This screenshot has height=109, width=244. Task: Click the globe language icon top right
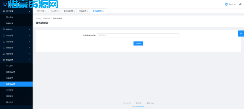click(240, 4)
